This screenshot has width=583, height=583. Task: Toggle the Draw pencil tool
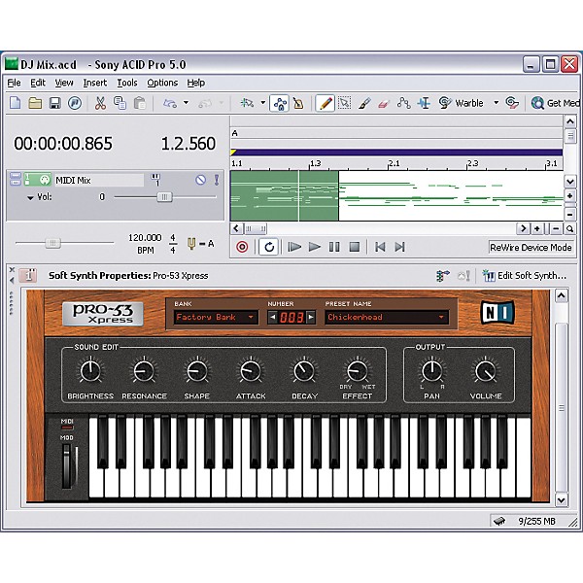[x=325, y=103]
